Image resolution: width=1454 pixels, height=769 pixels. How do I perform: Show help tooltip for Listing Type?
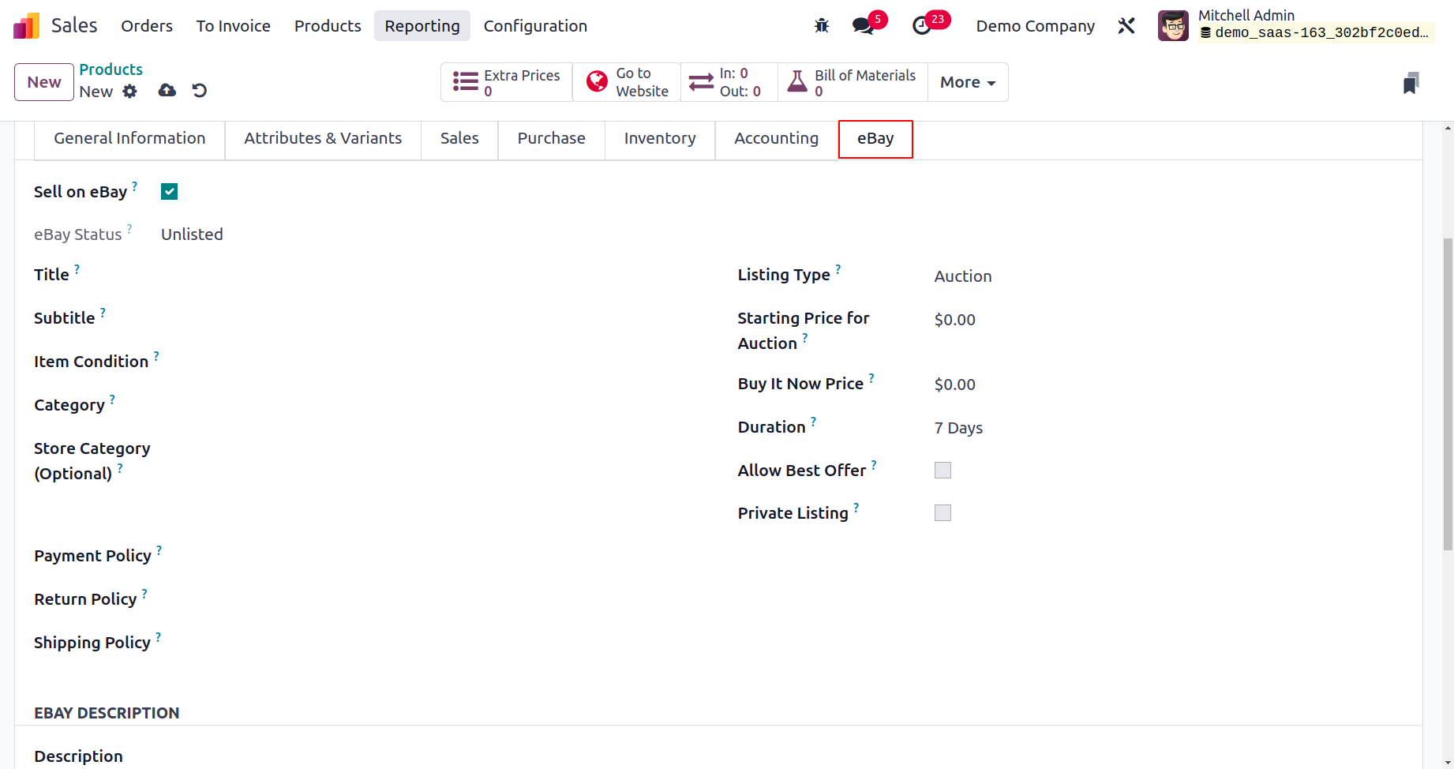coord(838,269)
